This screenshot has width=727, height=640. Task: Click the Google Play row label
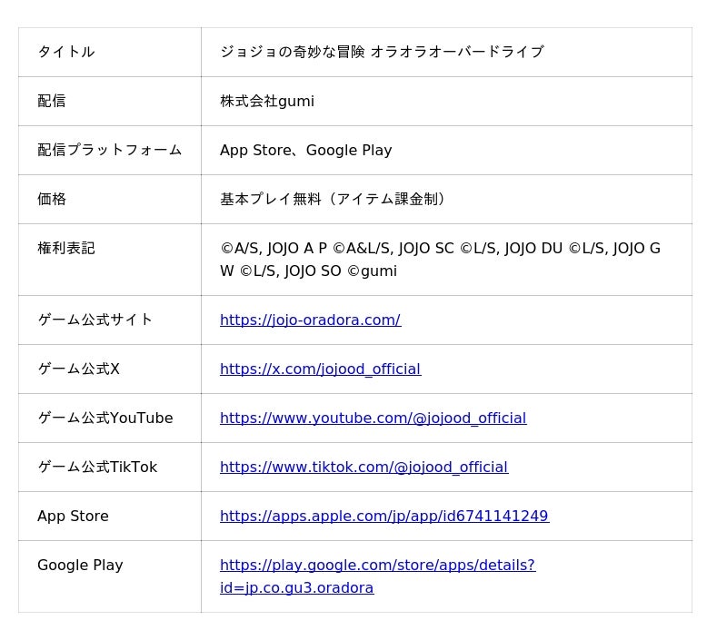pyautogui.click(x=80, y=565)
